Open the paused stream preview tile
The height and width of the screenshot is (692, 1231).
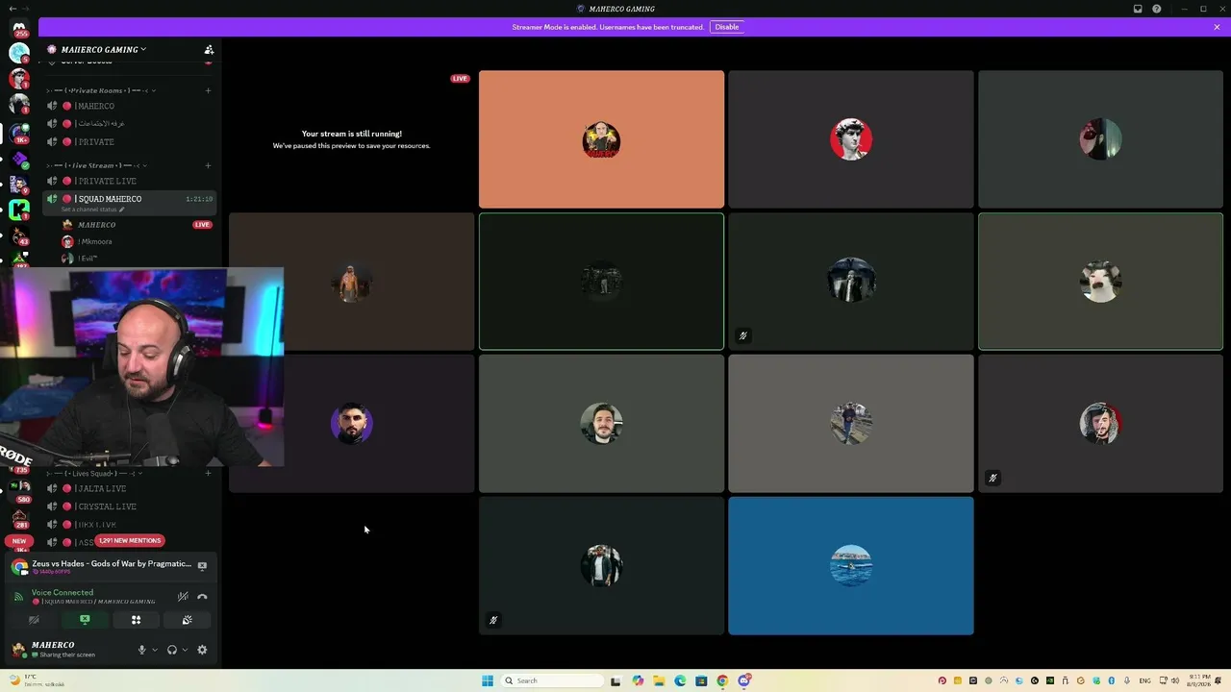[351, 139]
